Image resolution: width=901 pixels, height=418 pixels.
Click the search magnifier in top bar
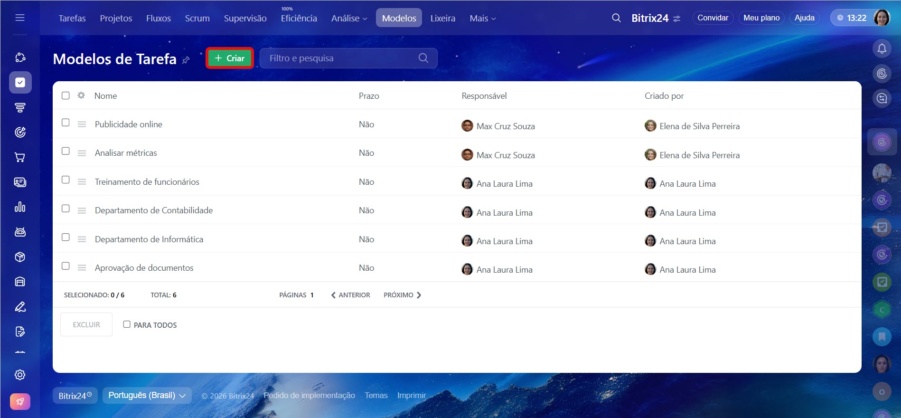(x=616, y=18)
